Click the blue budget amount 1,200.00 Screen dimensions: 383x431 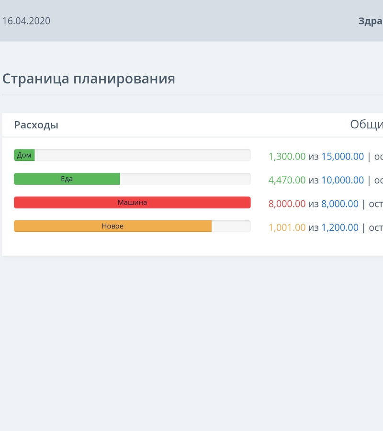coord(339,227)
